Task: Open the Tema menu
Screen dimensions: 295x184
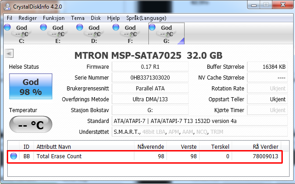Action: pos(78,18)
